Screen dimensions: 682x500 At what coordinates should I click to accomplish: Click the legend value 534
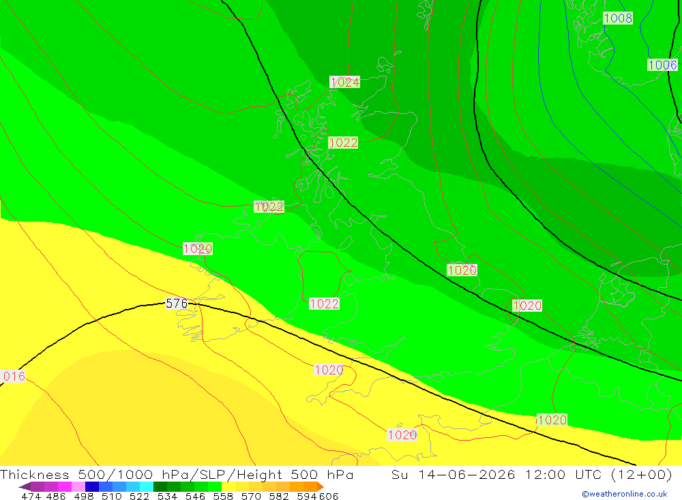coord(168,496)
